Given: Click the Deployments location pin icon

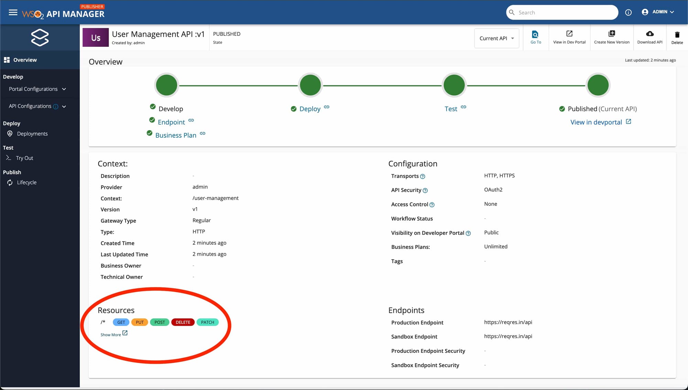Looking at the screenshot, I should (10, 134).
